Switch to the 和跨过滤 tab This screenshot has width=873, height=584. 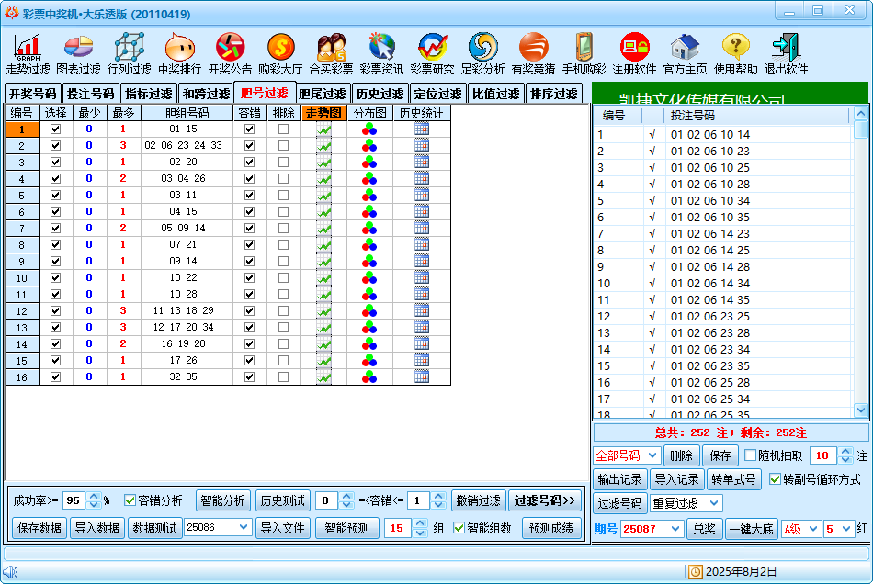[206, 94]
